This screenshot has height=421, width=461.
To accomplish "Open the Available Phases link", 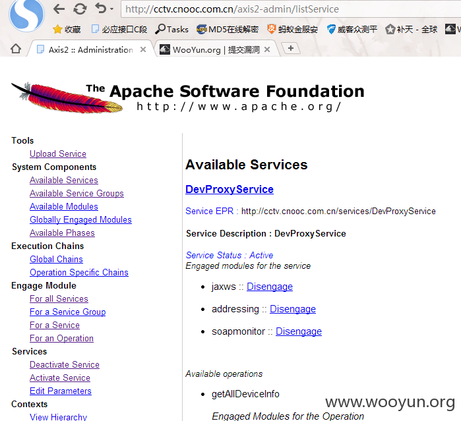I will click(62, 233).
